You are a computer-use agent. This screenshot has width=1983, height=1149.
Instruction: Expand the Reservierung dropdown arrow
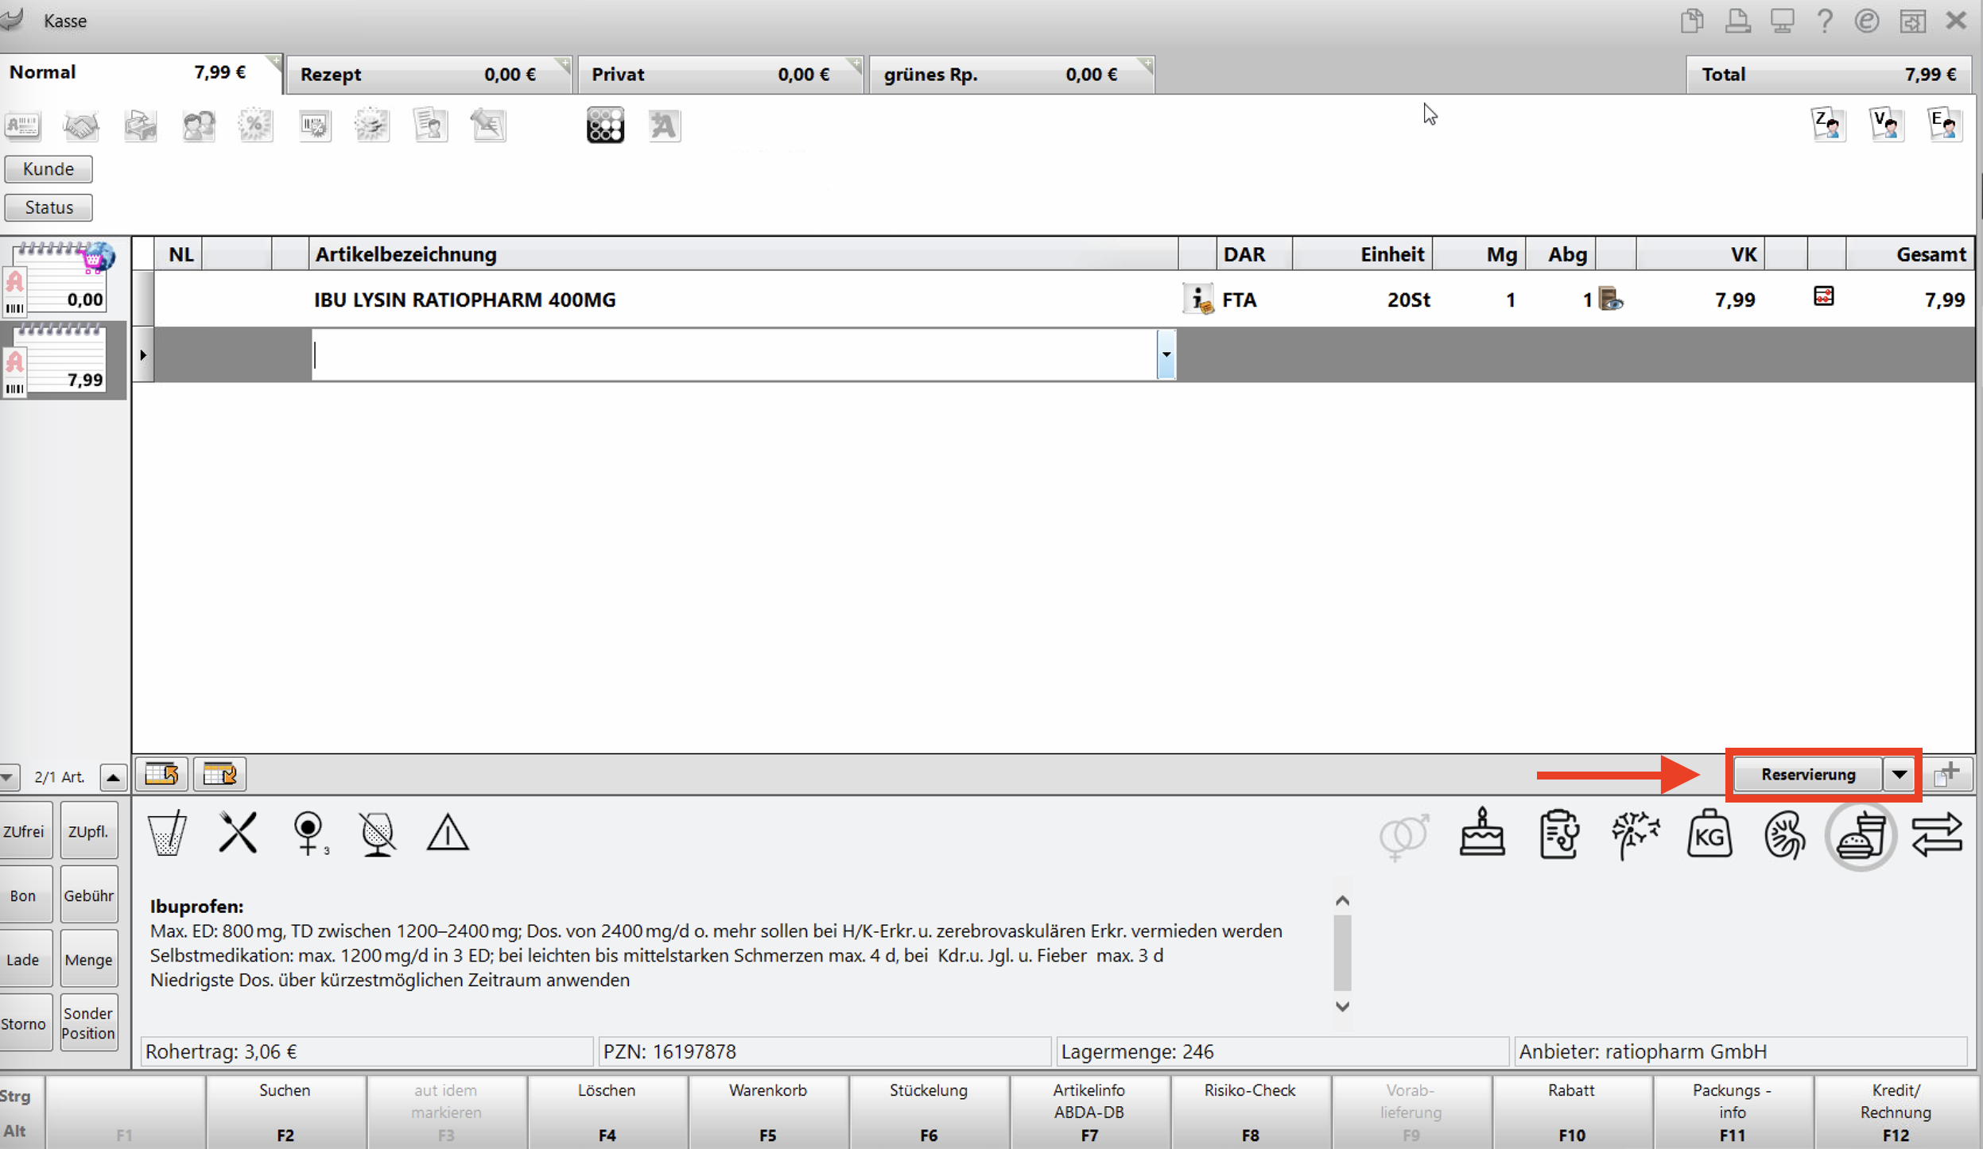(1900, 775)
